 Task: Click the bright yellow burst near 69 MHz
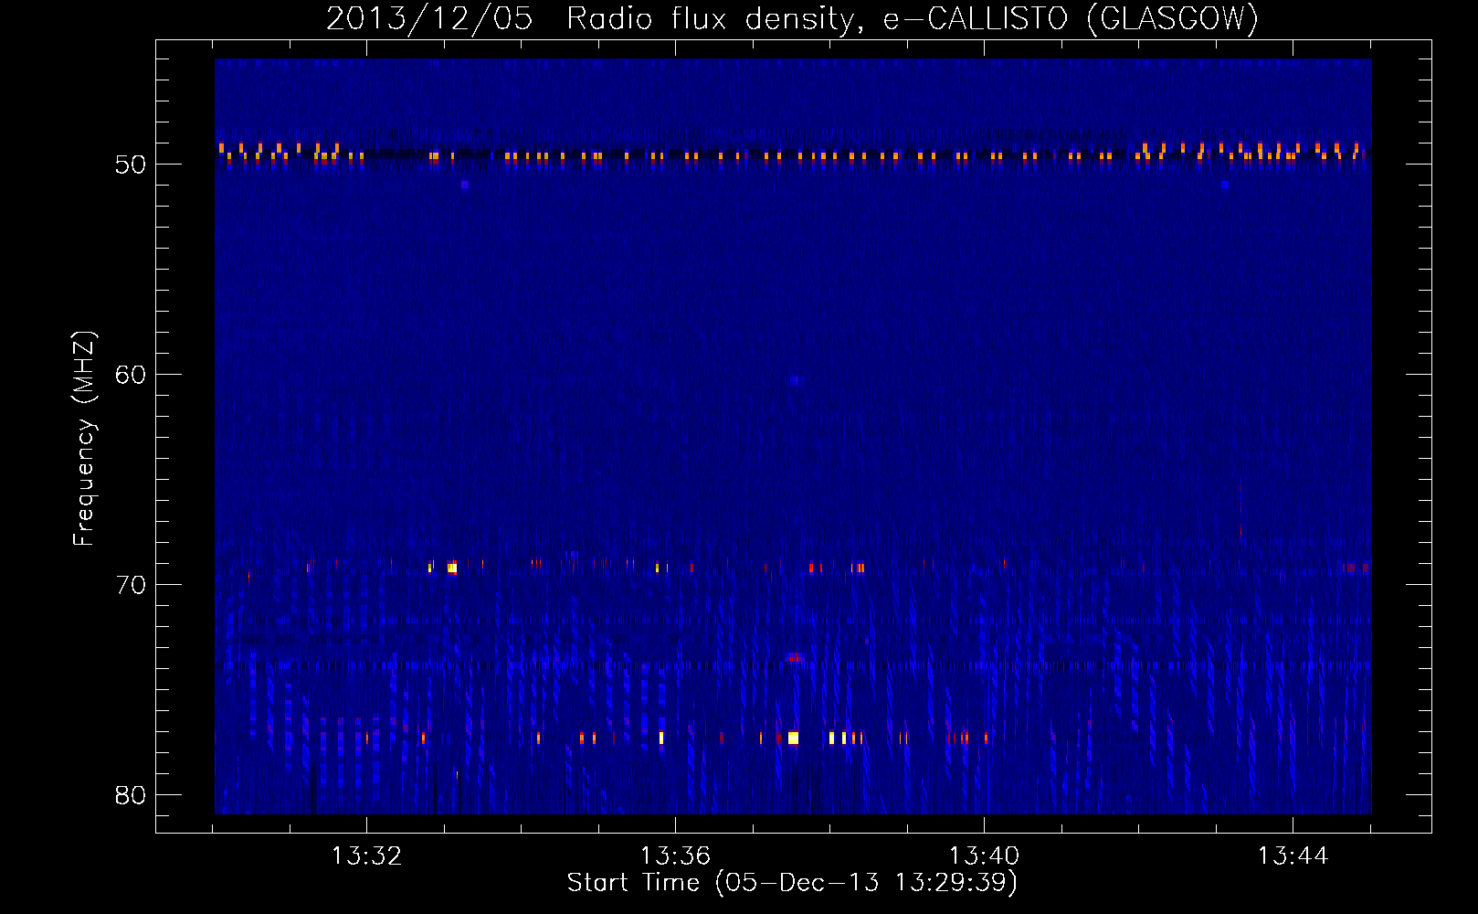pyautogui.click(x=452, y=568)
